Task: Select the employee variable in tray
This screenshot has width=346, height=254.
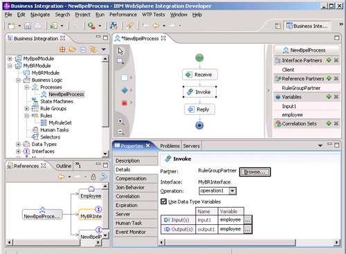Action: pyautogui.click(x=292, y=115)
